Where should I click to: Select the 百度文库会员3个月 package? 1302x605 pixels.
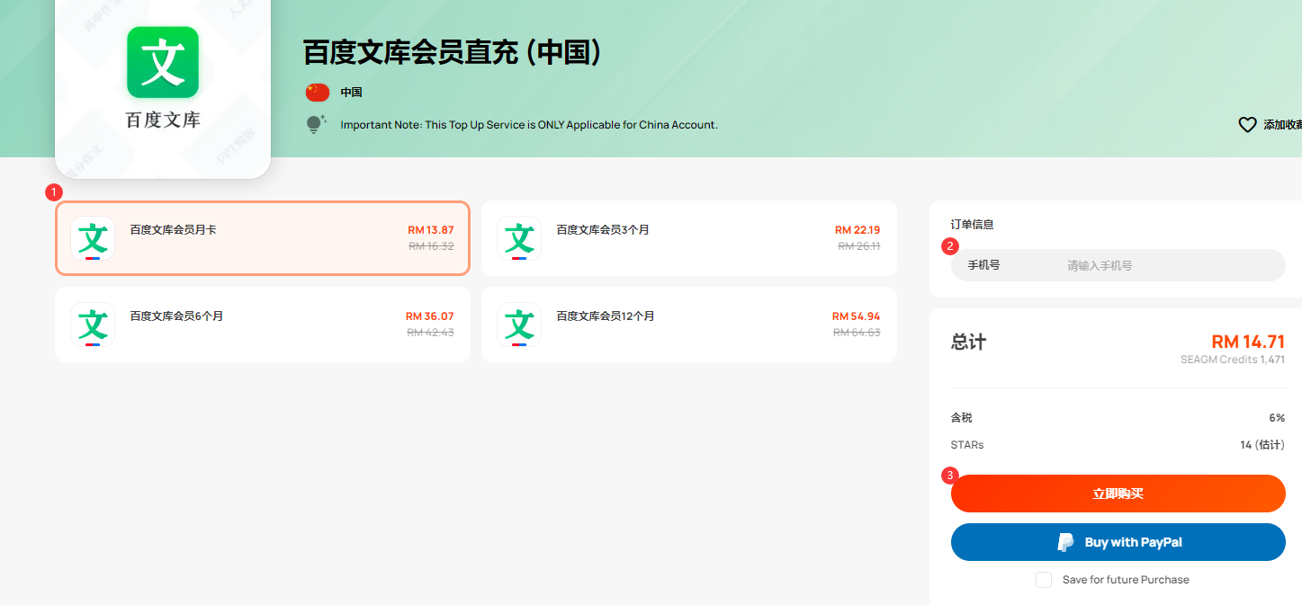[689, 238]
